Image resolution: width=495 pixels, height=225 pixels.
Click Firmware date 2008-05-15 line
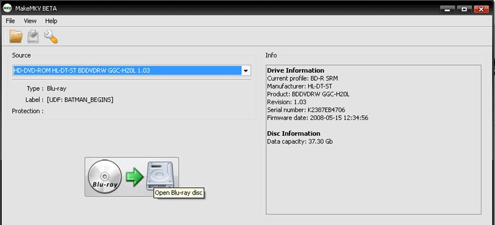[317, 118]
